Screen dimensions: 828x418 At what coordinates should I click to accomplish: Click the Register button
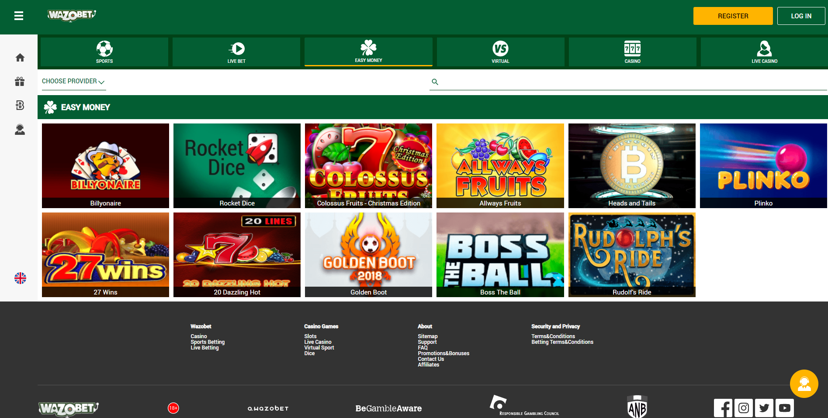pyautogui.click(x=733, y=16)
